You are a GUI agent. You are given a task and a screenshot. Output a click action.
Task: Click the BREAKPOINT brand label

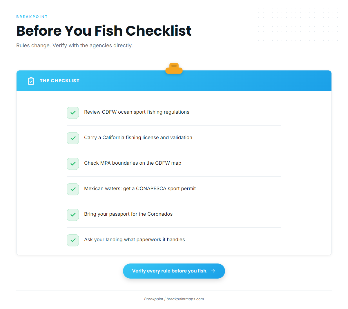(32, 17)
